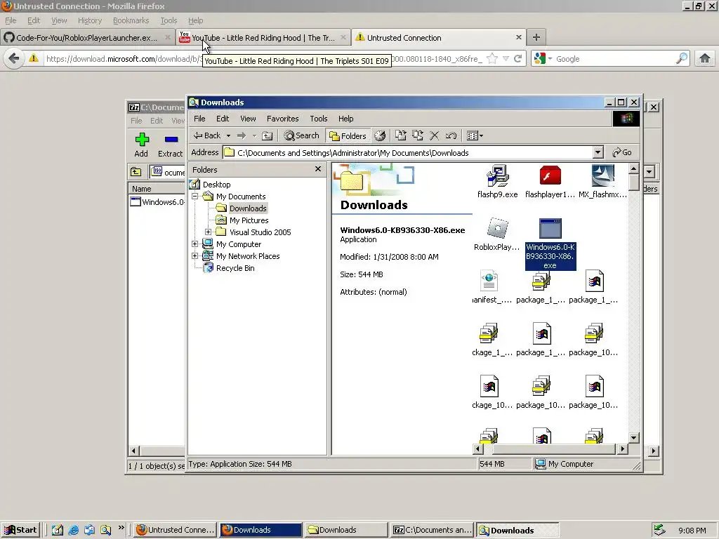Click Extract button in 7-Zip window
719x539 pixels.
170,145
